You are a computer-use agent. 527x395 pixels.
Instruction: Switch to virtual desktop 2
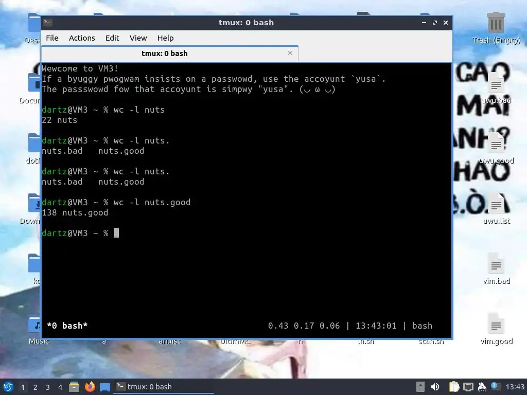[36, 387]
